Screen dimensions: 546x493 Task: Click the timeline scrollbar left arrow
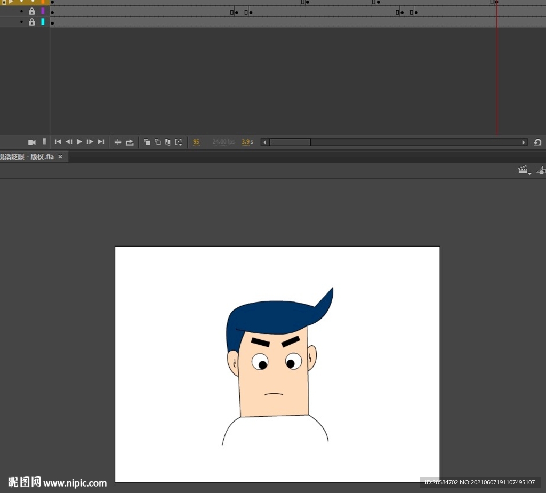pyautogui.click(x=265, y=142)
